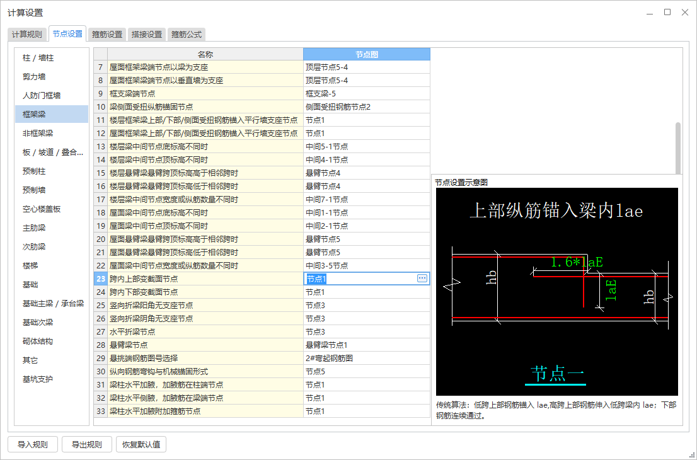
Task: Select the 节点设置 tab
Action: point(67,33)
